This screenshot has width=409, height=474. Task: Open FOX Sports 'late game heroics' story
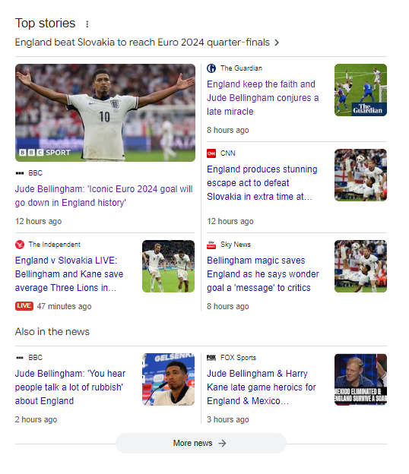(x=262, y=387)
